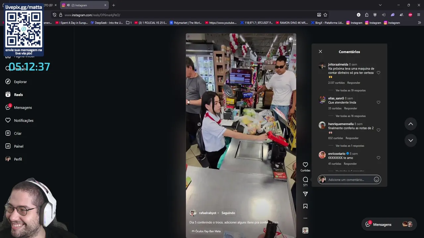Click the tracking protection shield icon
Viewport: 424px width, 238px height.
[54, 15]
